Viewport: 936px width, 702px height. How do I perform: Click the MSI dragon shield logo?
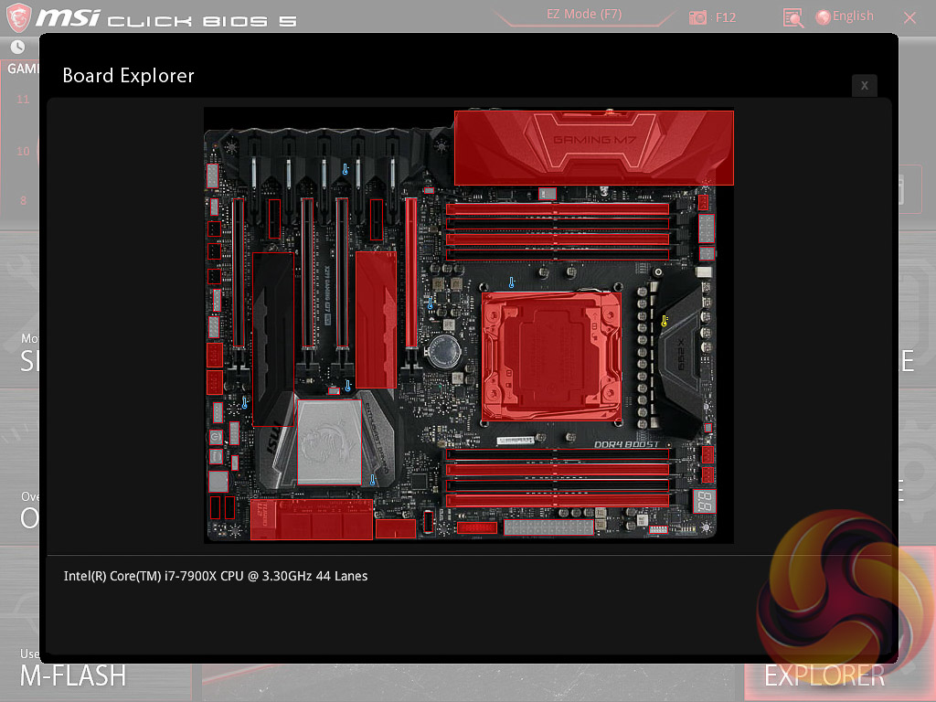[x=18, y=17]
